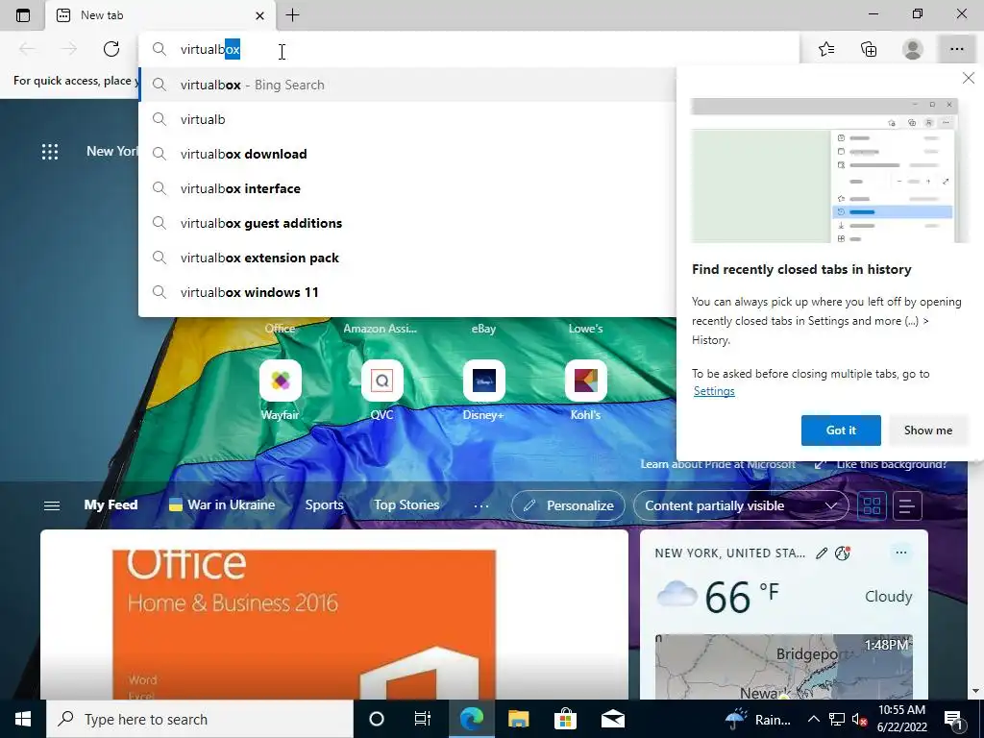Open the Office Home & Business article
This screenshot has height=738, width=984.
click(334, 615)
